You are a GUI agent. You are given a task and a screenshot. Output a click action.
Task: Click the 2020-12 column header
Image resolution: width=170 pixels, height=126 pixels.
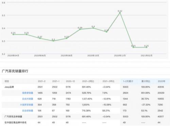point(70,81)
